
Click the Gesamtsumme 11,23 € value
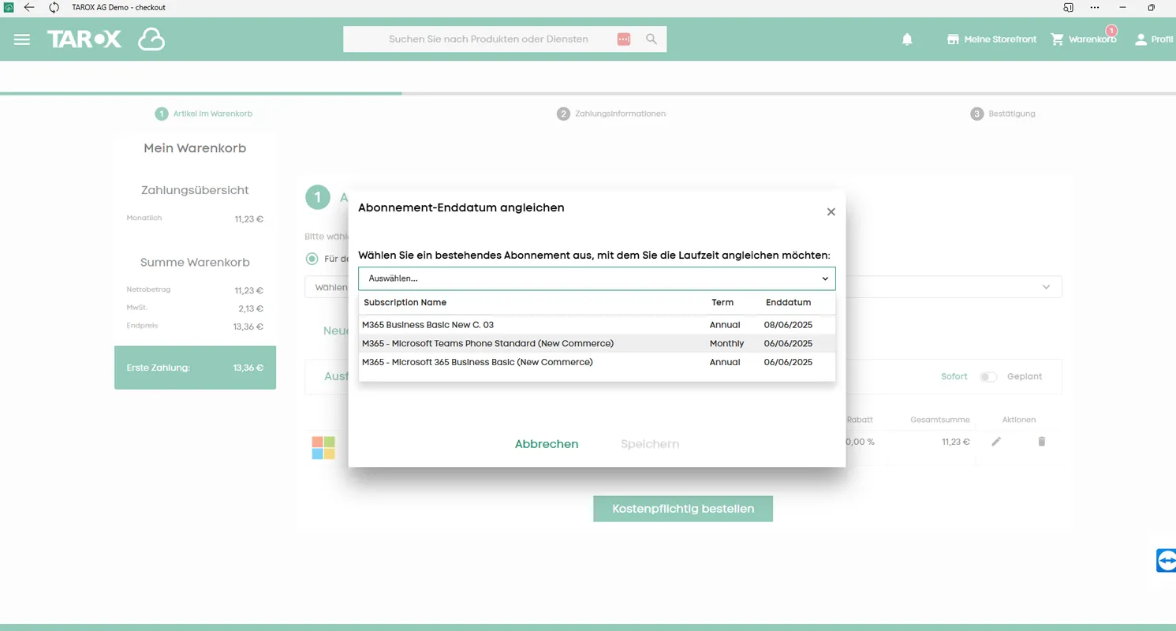(x=956, y=442)
